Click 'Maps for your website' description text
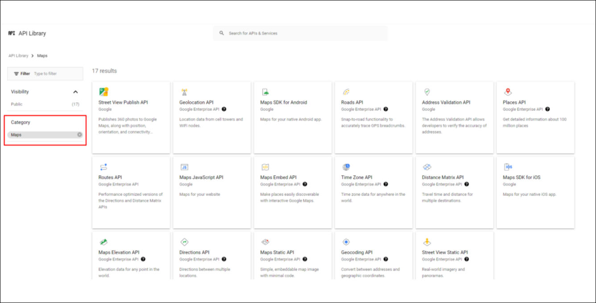 tap(200, 194)
